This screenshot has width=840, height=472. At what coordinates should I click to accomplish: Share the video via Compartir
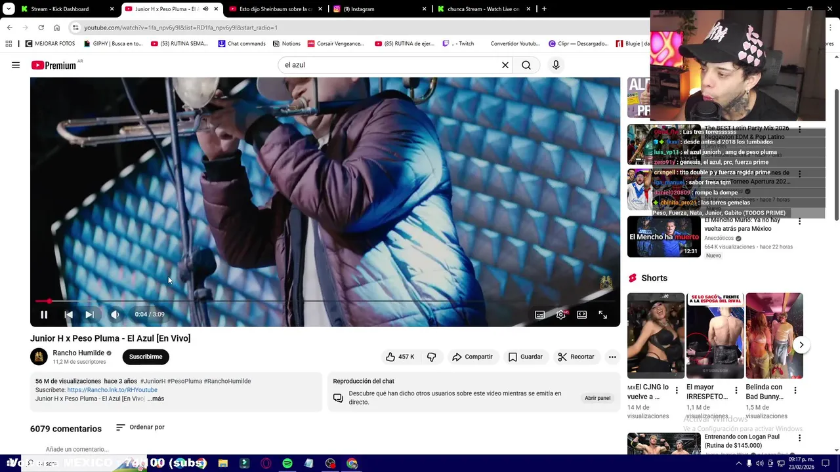click(x=472, y=357)
